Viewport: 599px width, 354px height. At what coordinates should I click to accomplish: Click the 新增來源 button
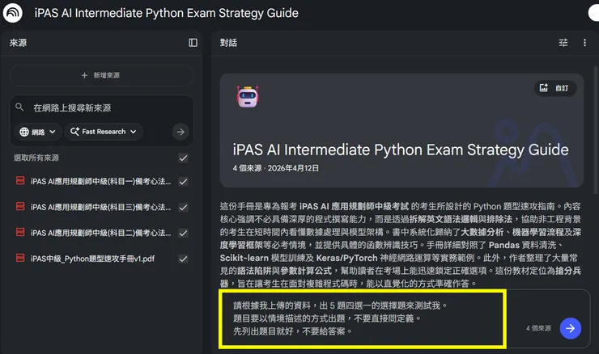pos(101,75)
